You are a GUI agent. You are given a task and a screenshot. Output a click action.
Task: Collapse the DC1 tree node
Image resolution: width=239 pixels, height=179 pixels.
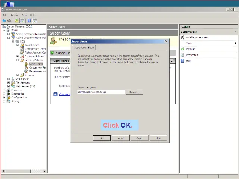(x=13, y=41)
